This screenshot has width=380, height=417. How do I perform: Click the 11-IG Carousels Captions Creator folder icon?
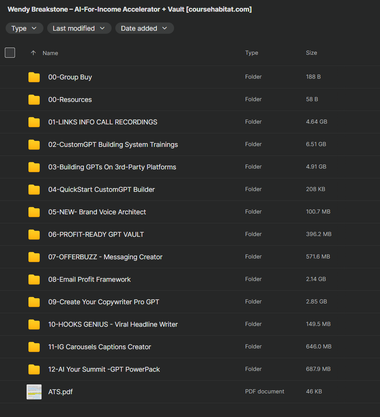[x=34, y=347]
